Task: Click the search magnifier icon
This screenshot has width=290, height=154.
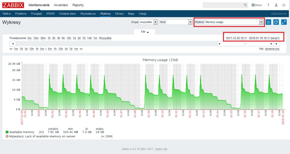Action: coord(245,5)
